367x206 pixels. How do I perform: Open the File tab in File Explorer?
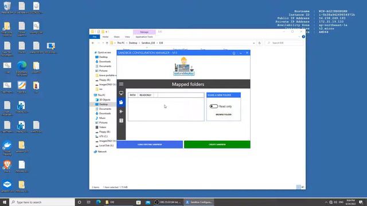[95, 37]
